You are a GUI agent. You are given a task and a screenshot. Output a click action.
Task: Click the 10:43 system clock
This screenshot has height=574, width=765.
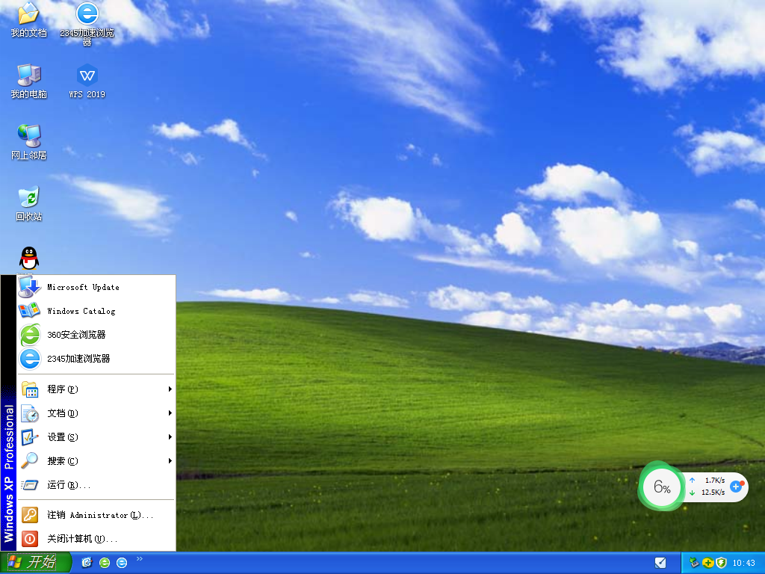pos(743,563)
